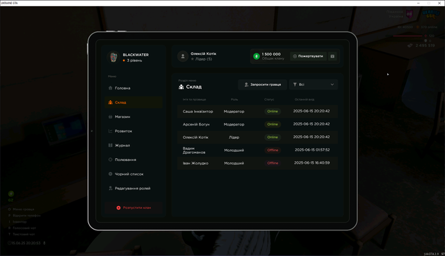The image size is (445, 256).
Task: Select member name Іван Жолудко
Action: click(195, 163)
